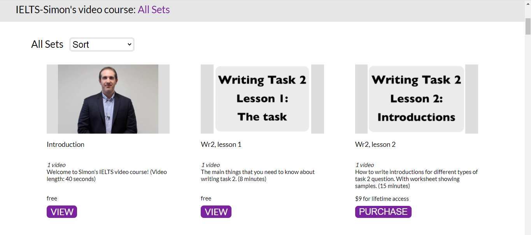Open the Writing Task 2 Lesson 1 thumbnail
Viewport: 531px width, 235px height.
(262, 99)
